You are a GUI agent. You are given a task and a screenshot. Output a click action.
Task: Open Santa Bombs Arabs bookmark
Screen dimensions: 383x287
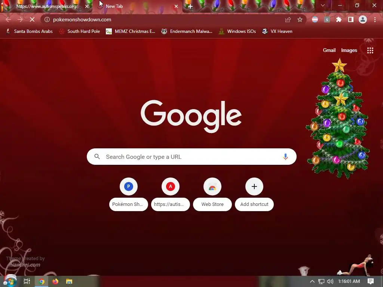click(x=29, y=31)
